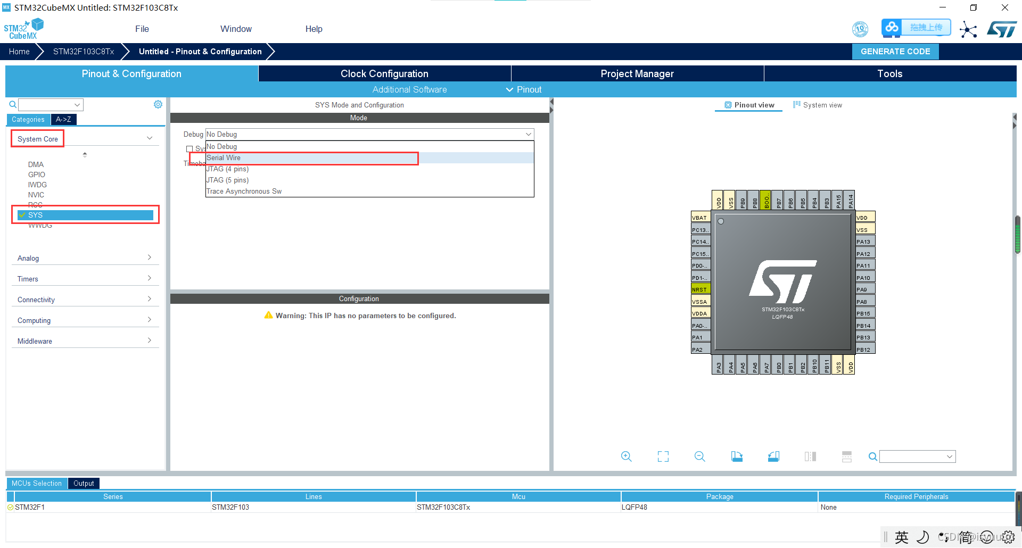Click the IME English mode indicator 英
1022x548 pixels.
click(902, 537)
